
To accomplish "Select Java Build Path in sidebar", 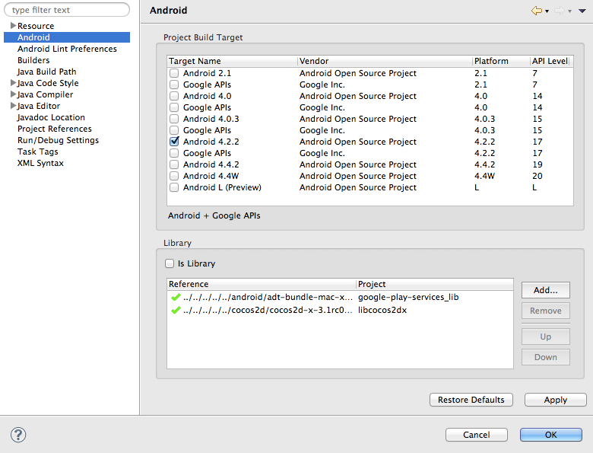I will tap(46, 72).
